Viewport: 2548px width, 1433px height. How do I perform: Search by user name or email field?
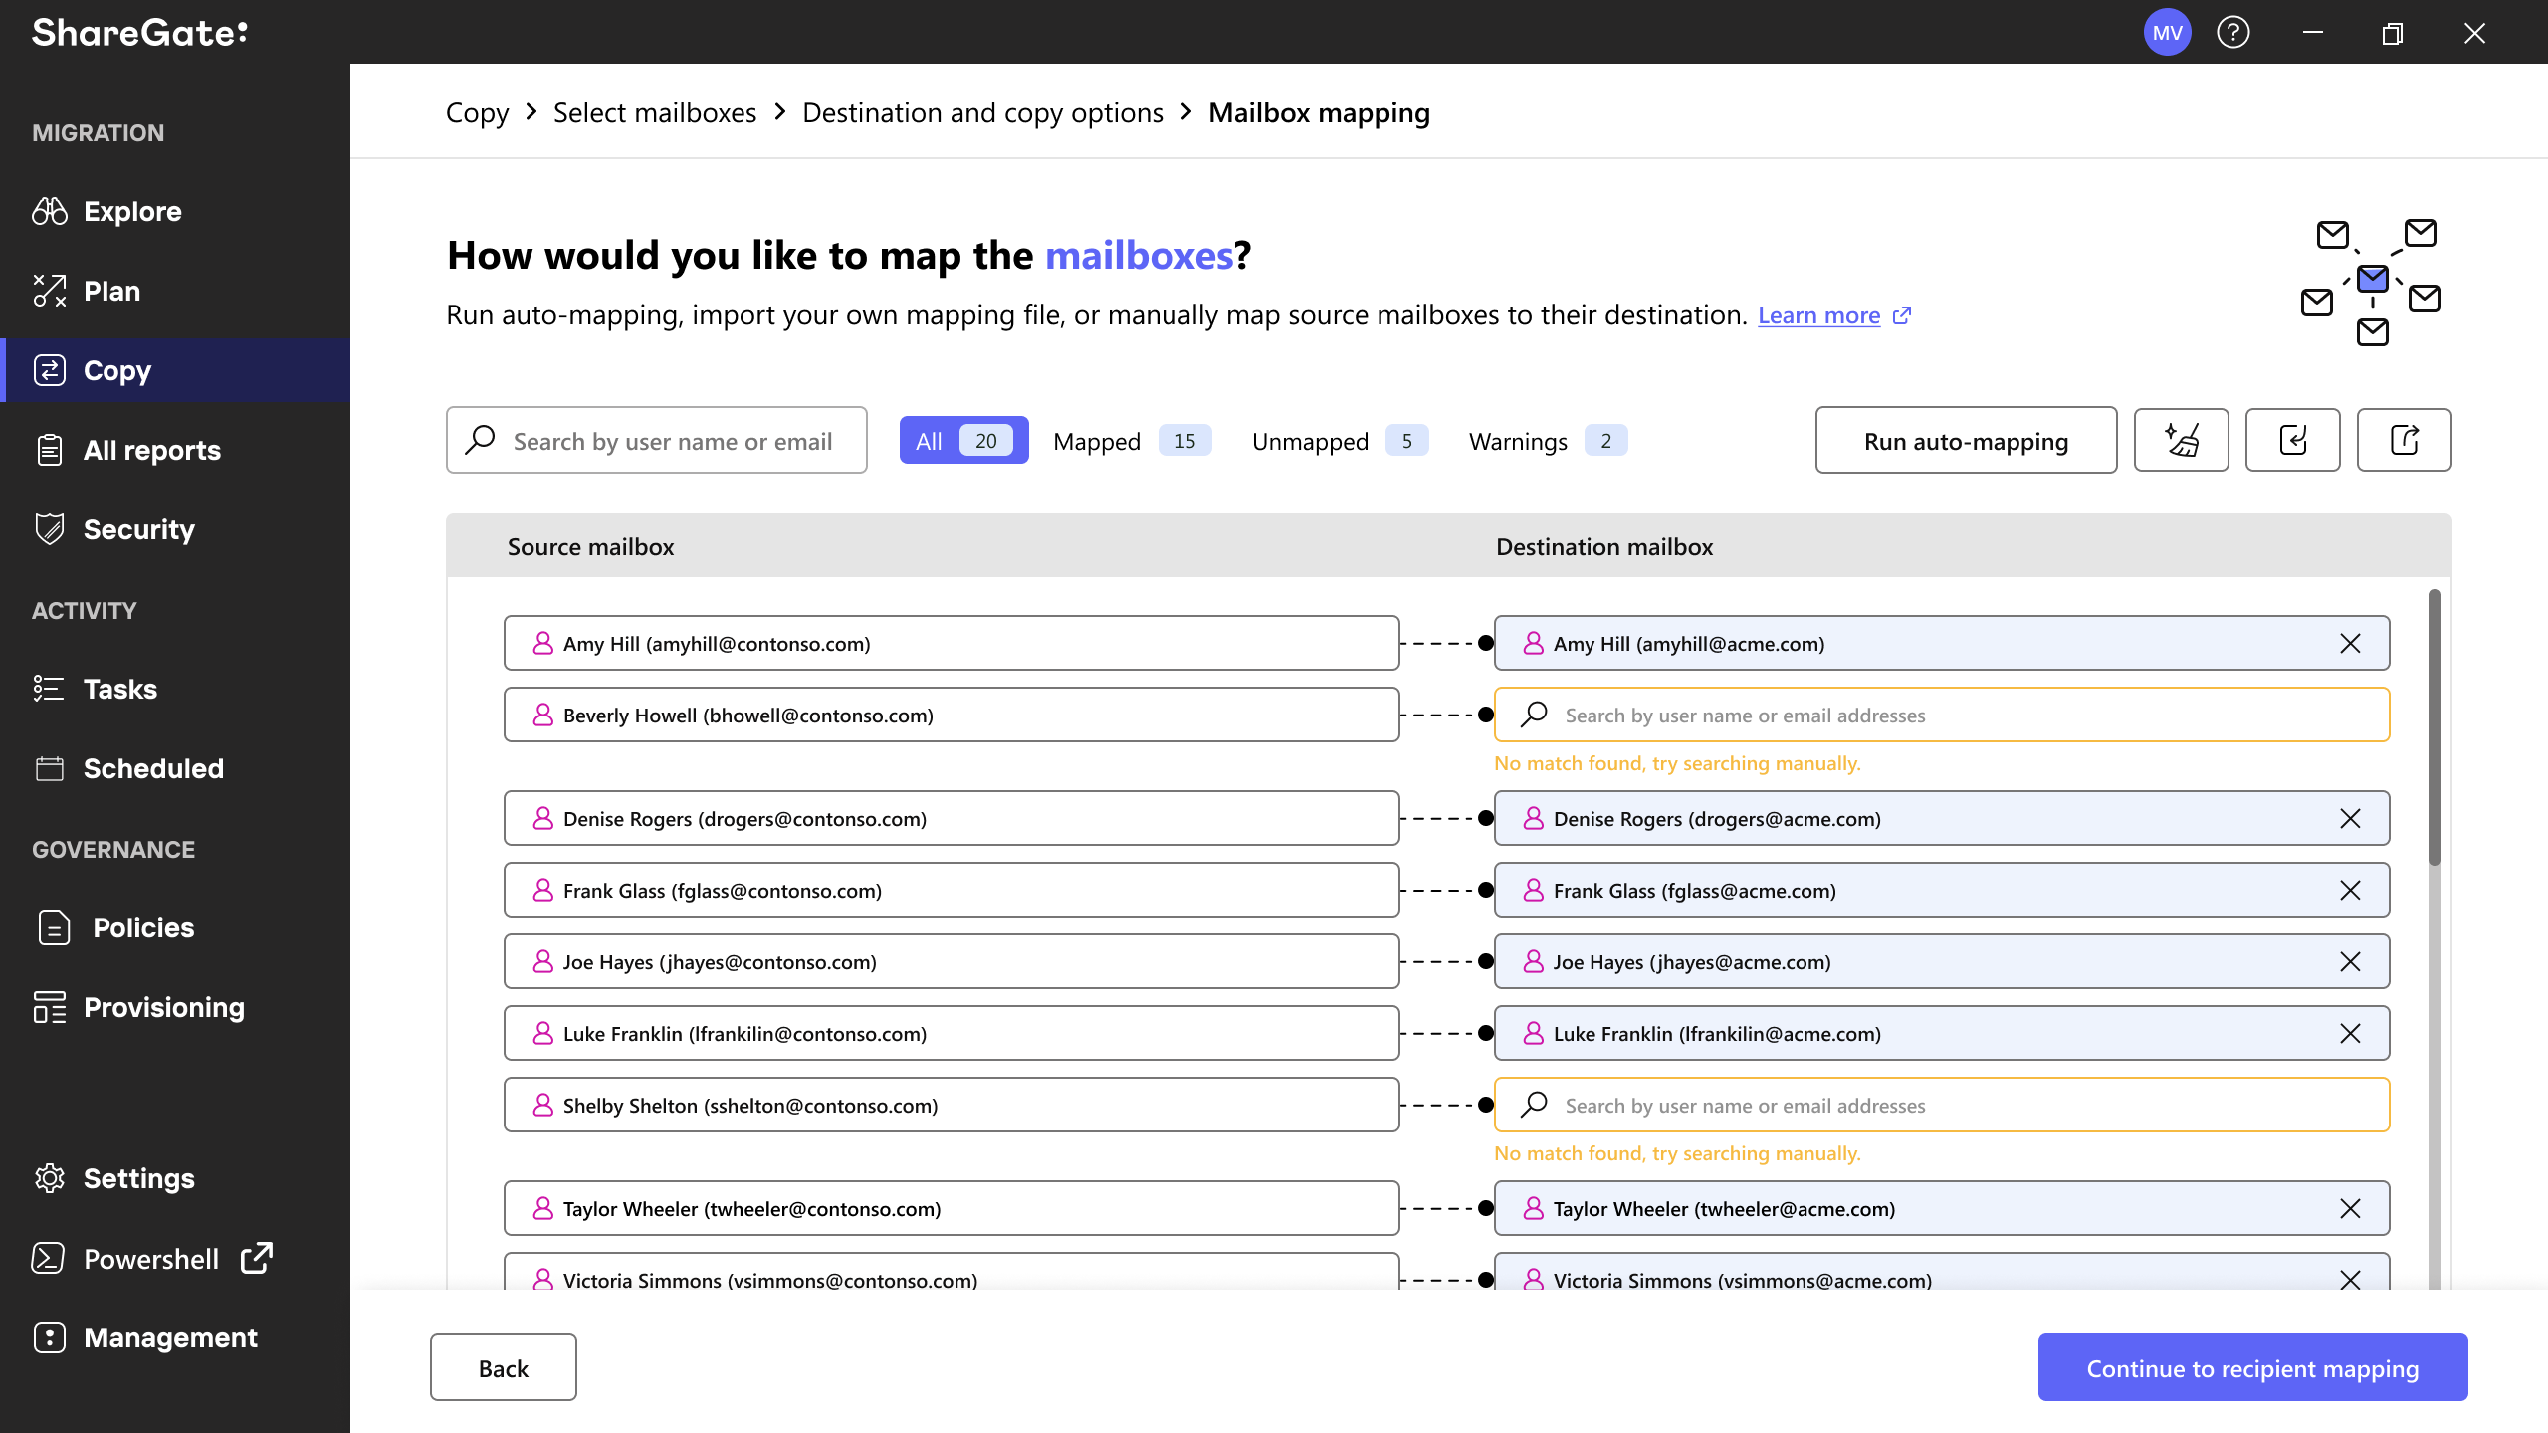(656, 439)
